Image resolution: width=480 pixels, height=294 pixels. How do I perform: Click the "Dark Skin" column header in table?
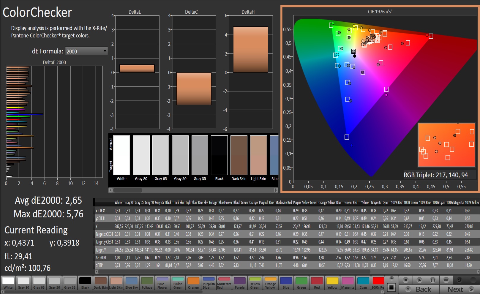coord(179,203)
